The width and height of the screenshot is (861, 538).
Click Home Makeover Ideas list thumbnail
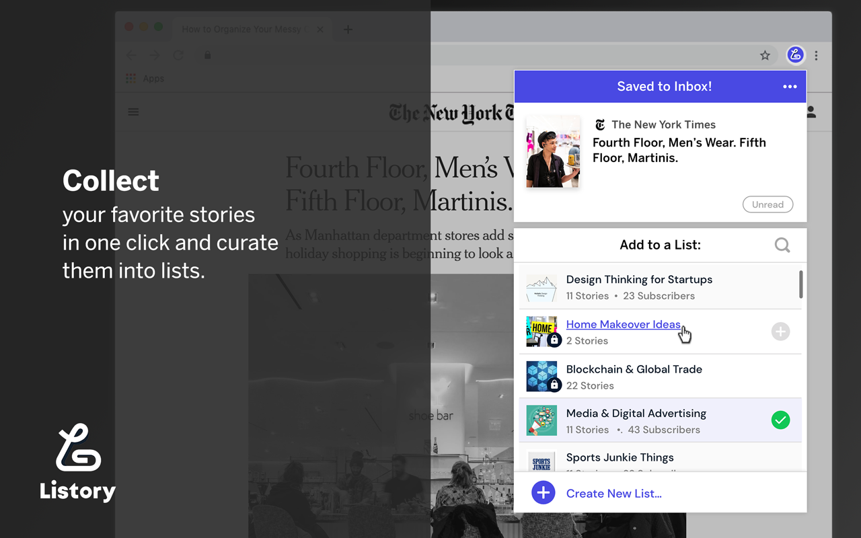point(541,332)
